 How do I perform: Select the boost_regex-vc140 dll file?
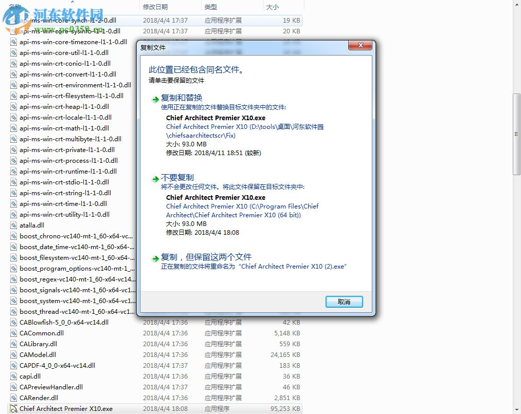click(x=72, y=279)
